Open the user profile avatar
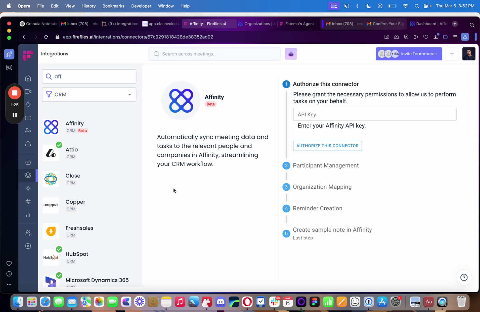 (x=469, y=54)
